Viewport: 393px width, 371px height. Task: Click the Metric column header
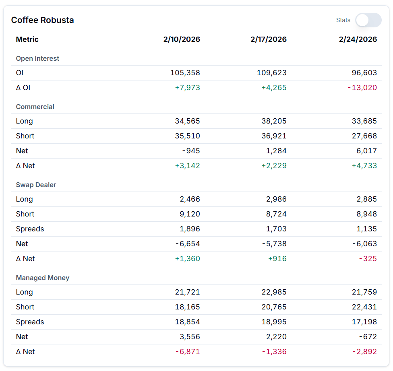click(27, 39)
